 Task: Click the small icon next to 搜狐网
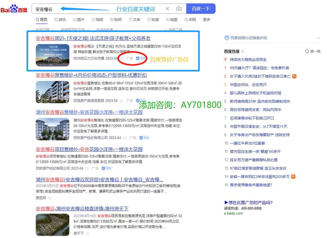click(50, 198)
